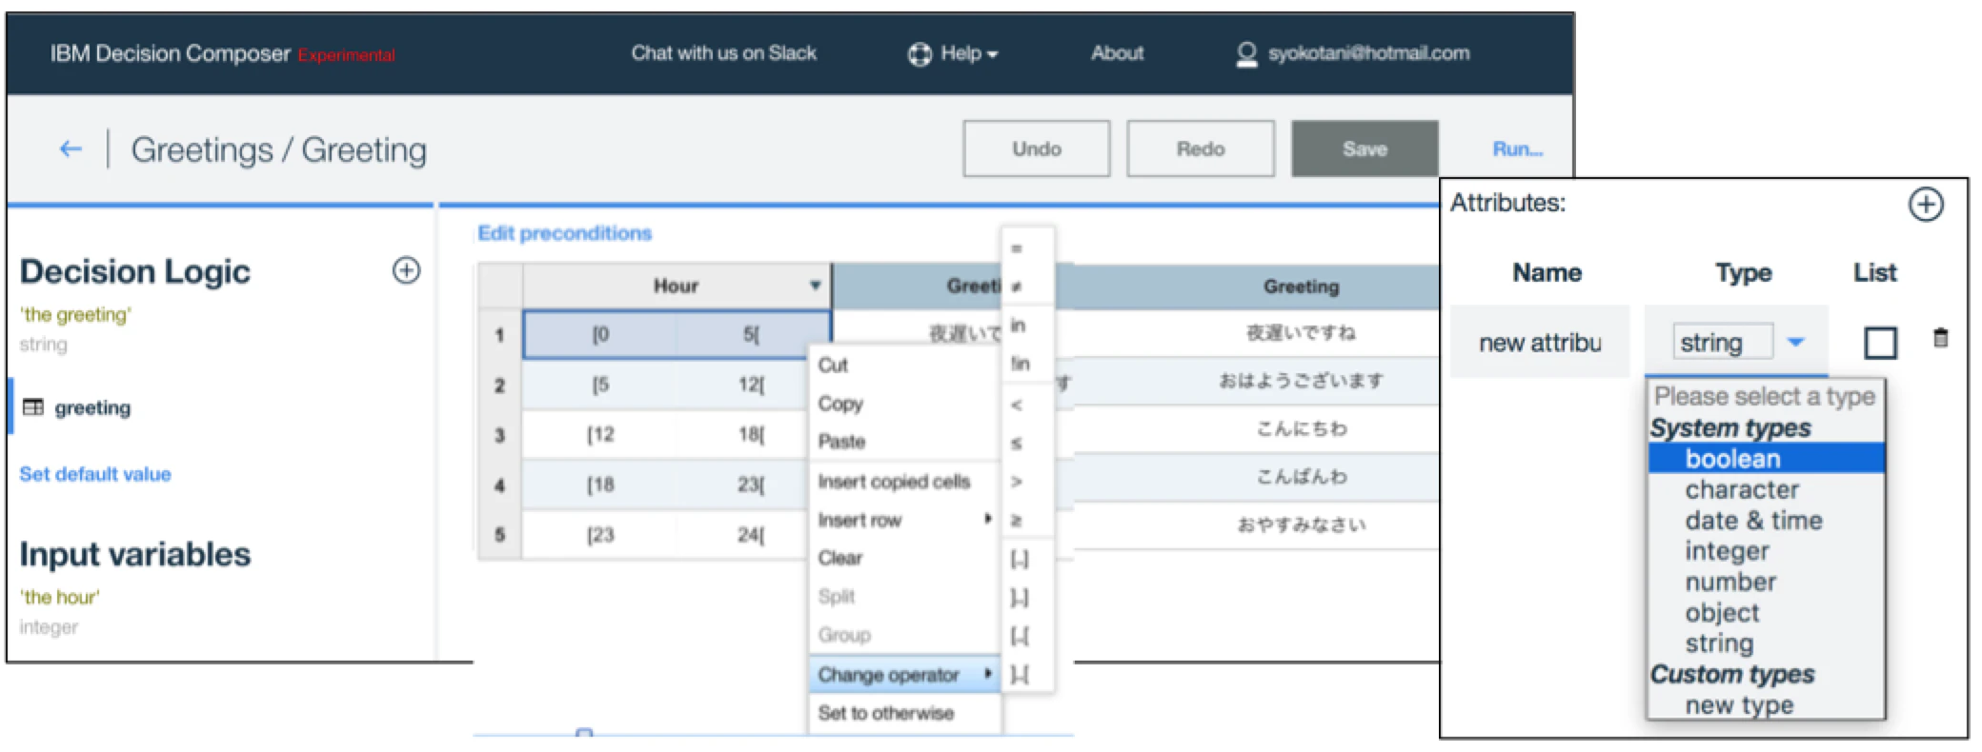Select boolean from the type list
1982x752 pixels.
[x=1767, y=459]
